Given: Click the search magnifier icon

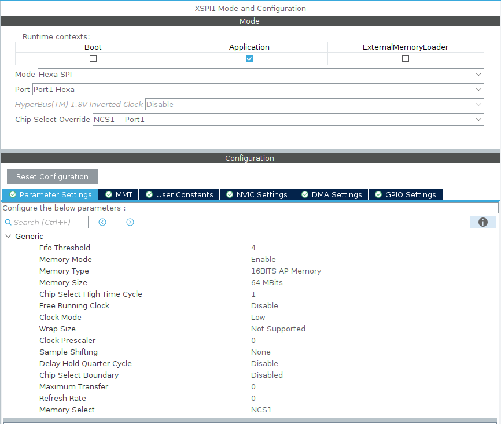Looking at the screenshot, I should click(x=8, y=222).
